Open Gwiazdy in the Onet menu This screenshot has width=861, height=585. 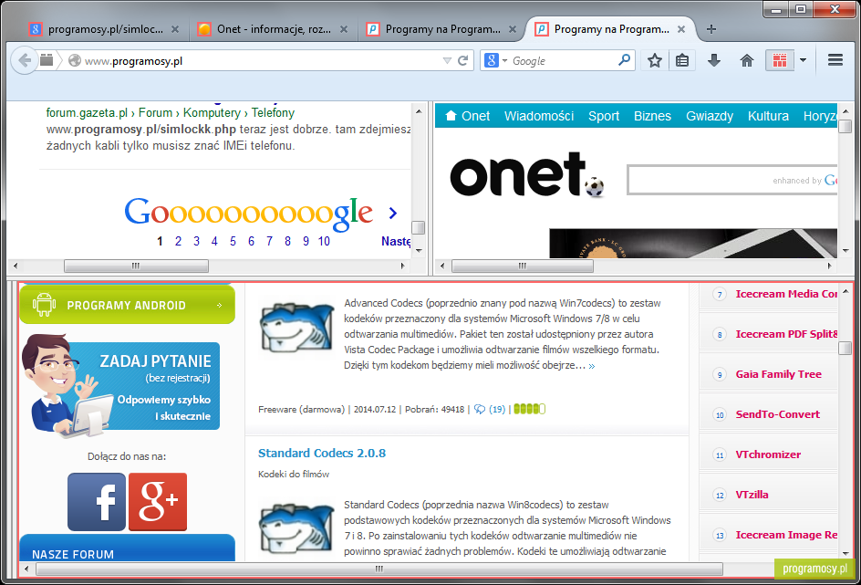710,116
